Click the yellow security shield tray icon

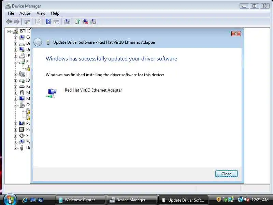pos(218,199)
